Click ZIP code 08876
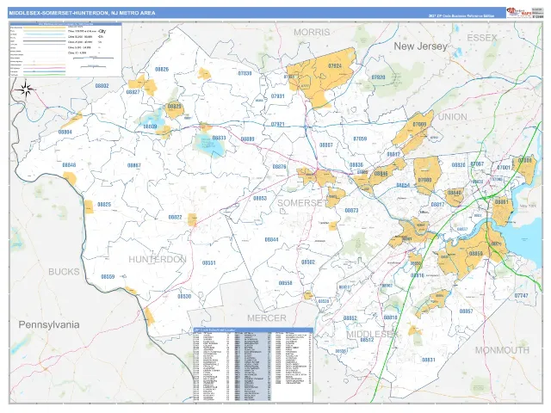The image size is (551, 413). (x=279, y=167)
